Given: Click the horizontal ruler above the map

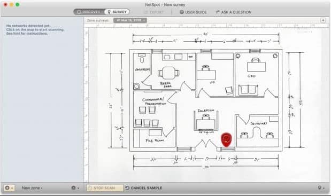Looking at the screenshot, I should (x=207, y=26).
